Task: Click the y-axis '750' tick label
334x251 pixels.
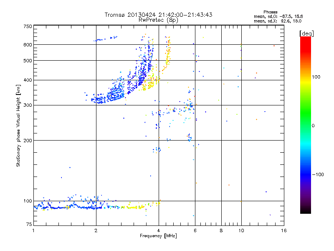Action: (28, 26)
